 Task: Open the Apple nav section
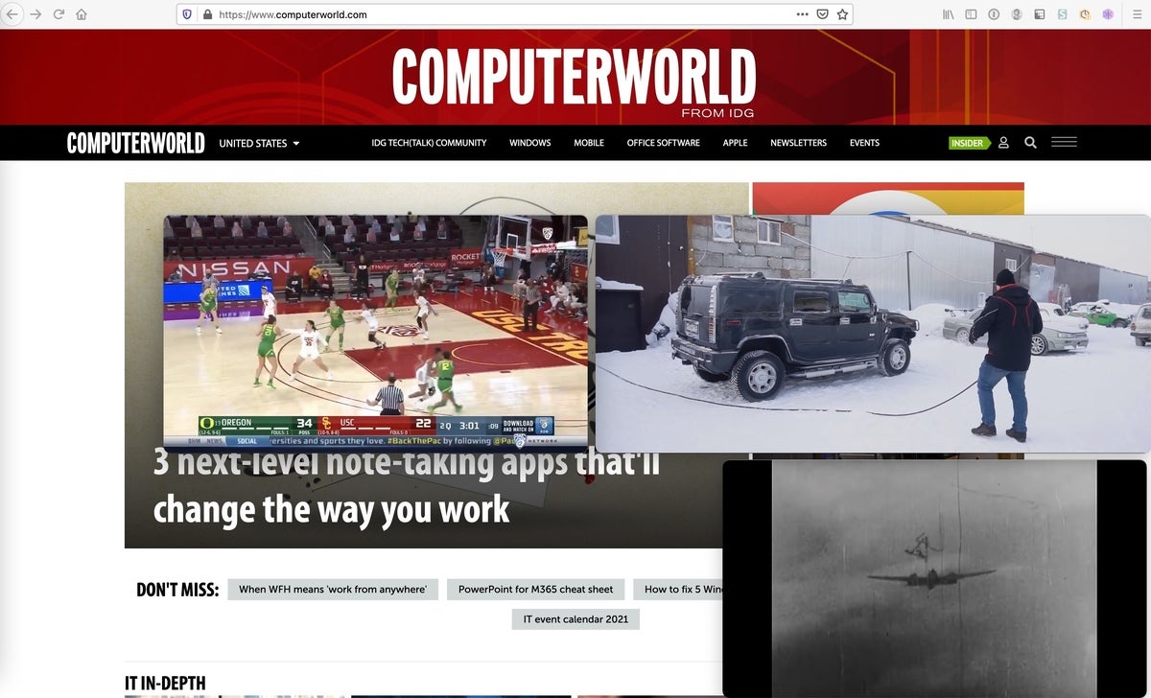pos(735,143)
